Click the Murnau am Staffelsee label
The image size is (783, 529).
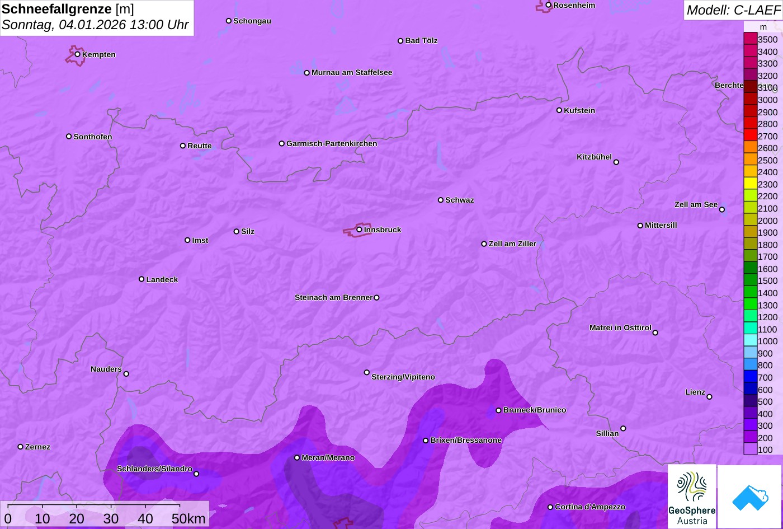(352, 72)
